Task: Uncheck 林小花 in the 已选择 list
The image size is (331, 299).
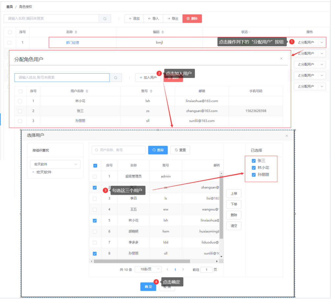Action: pyautogui.click(x=254, y=168)
